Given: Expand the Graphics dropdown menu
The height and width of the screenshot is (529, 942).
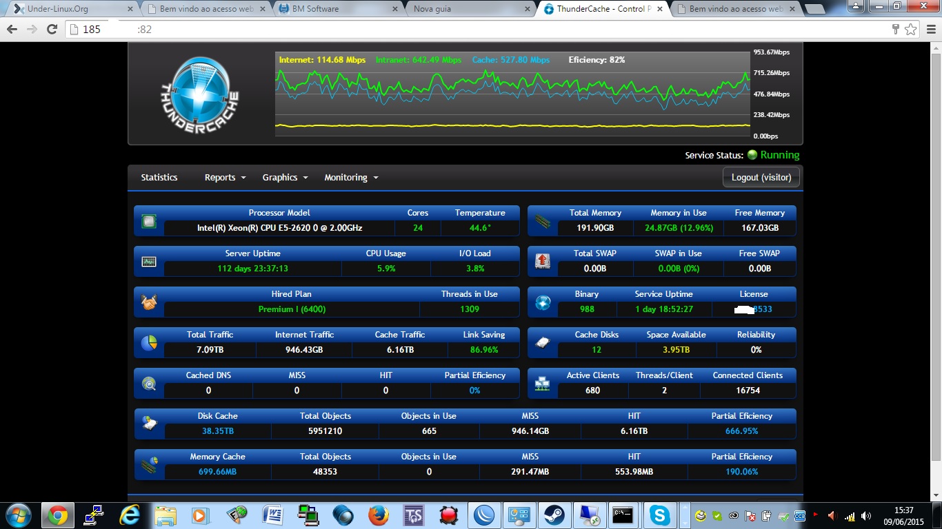Looking at the screenshot, I should [x=285, y=177].
